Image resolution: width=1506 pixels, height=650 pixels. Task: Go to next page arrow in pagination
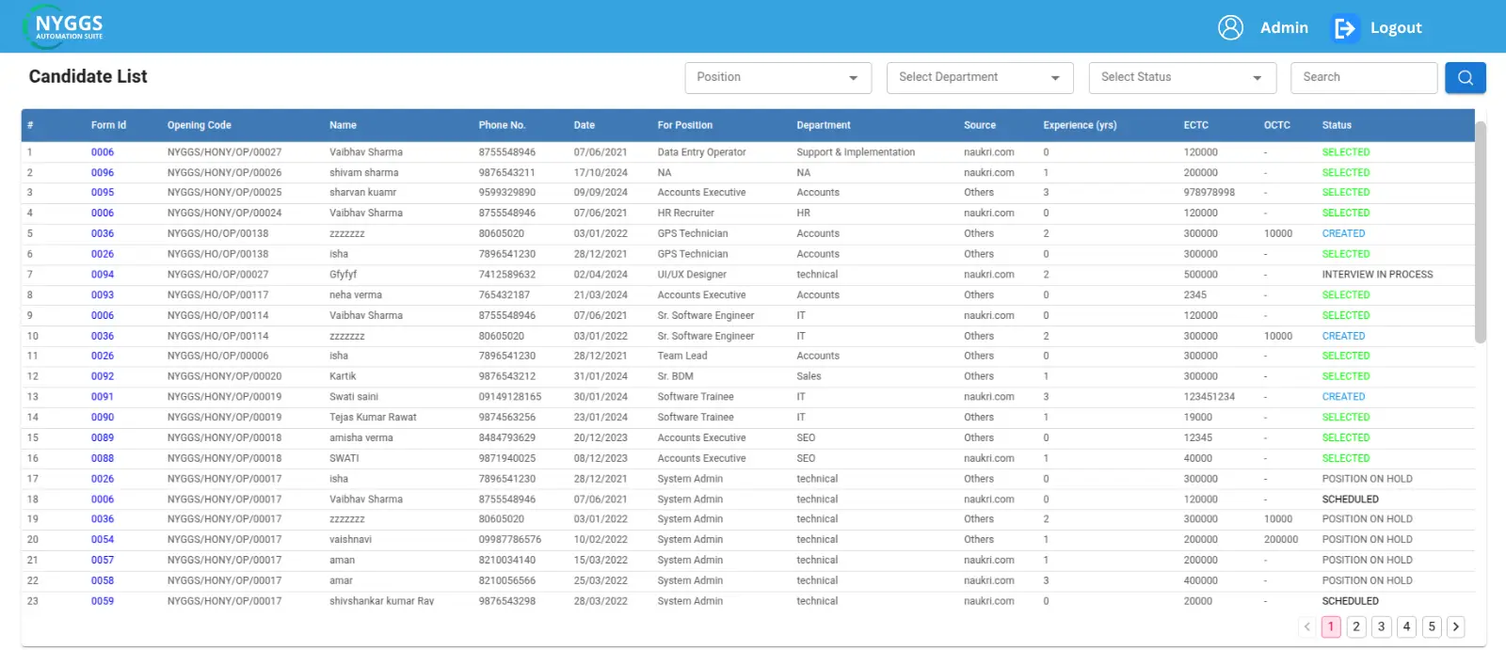click(1455, 626)
